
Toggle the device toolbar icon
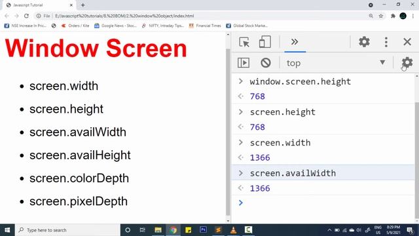pyautogui.click(x=264, y=42)
